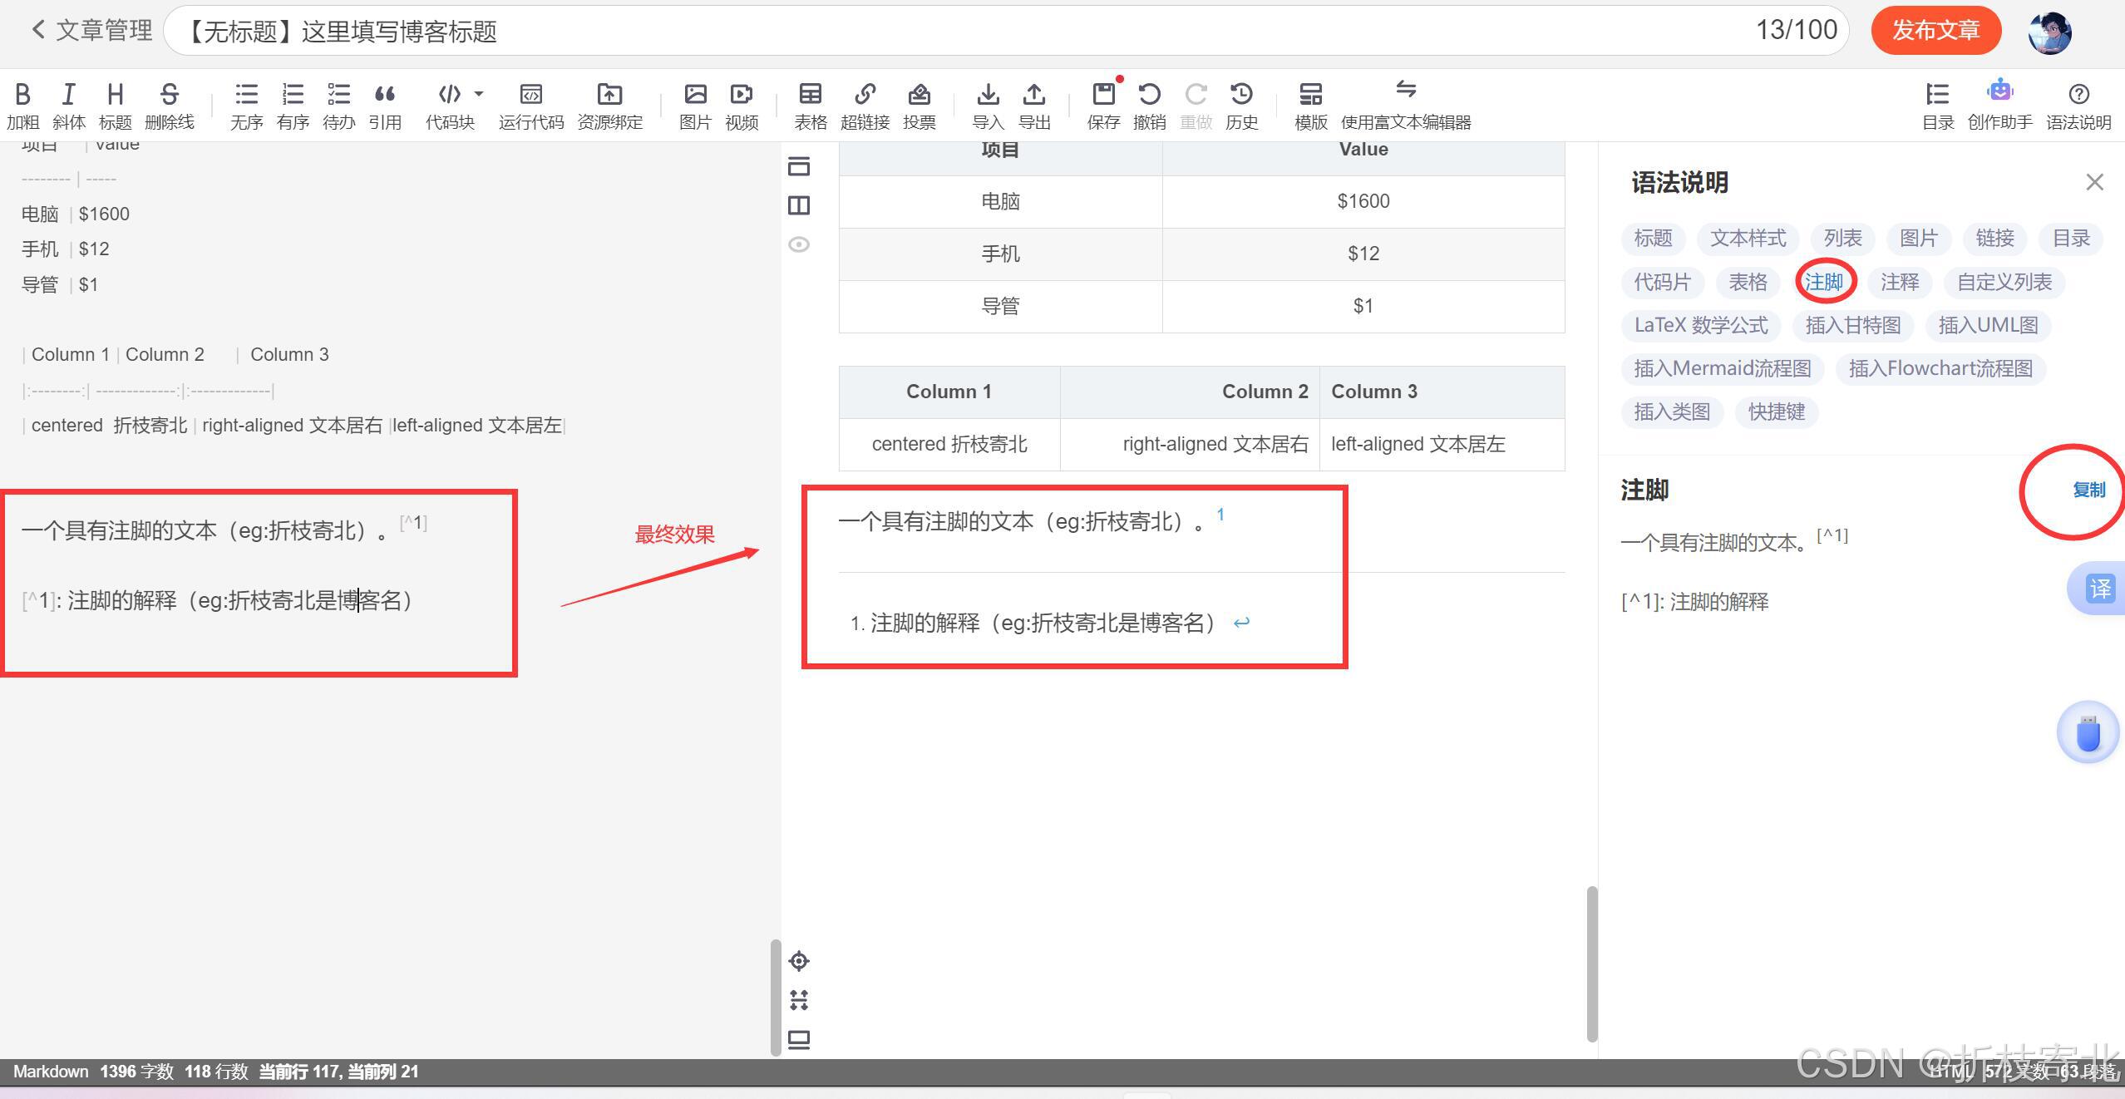Insert ordered list (有序)
This screenshot has height=1099, width=2125.
tap(293, 106)
